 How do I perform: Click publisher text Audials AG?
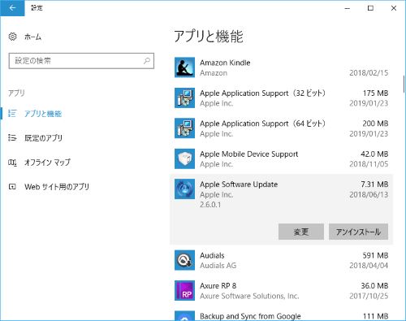pyautogui.click(x=218, y=266)
